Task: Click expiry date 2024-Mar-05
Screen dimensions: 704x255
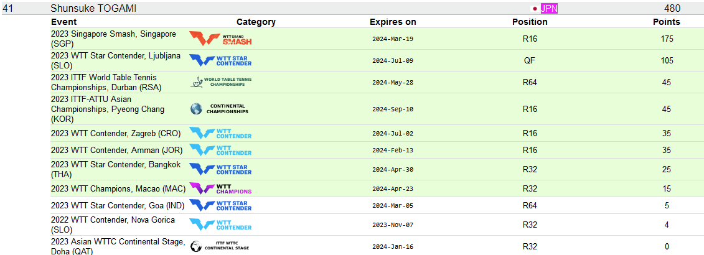Action: 393,206
